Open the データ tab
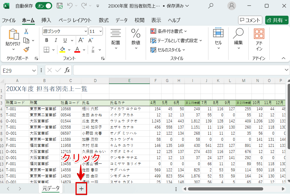Image resolution: width=290 pixels, height=196 pixels. [121, 20]
